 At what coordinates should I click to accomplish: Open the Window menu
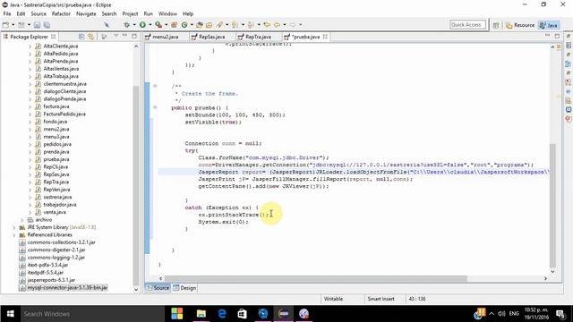(167, 13)
